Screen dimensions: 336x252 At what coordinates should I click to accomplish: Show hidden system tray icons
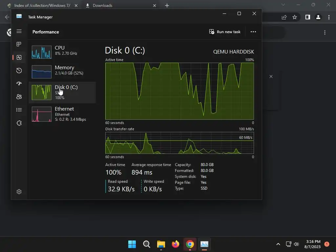coord(278,244)
